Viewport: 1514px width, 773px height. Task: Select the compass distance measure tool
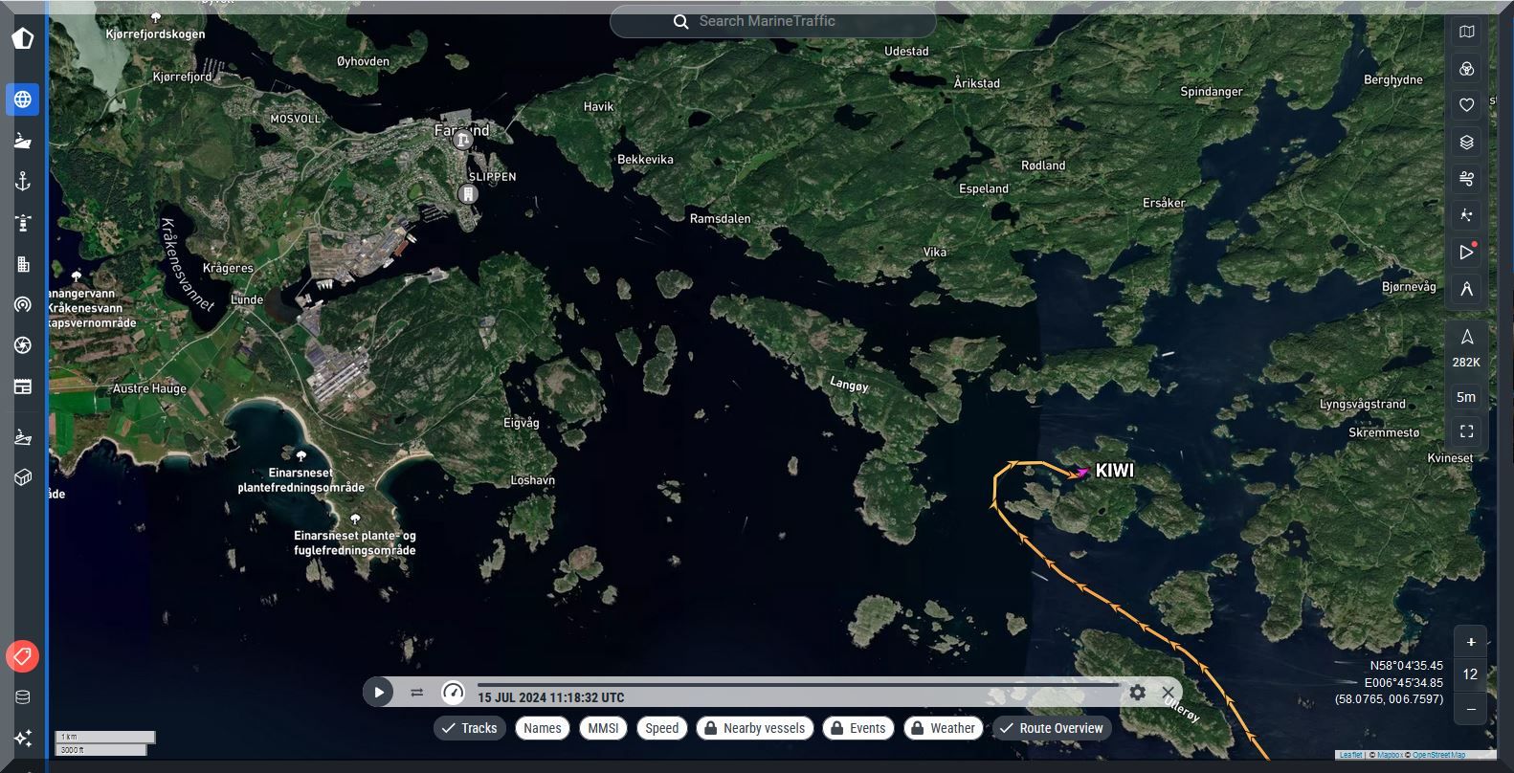pos(1466,289)
